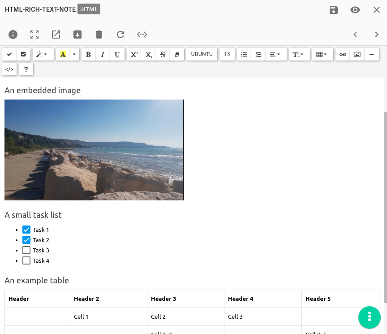Create a bulleted list
The width and height of the screenshot is (387, 334).
244,54
